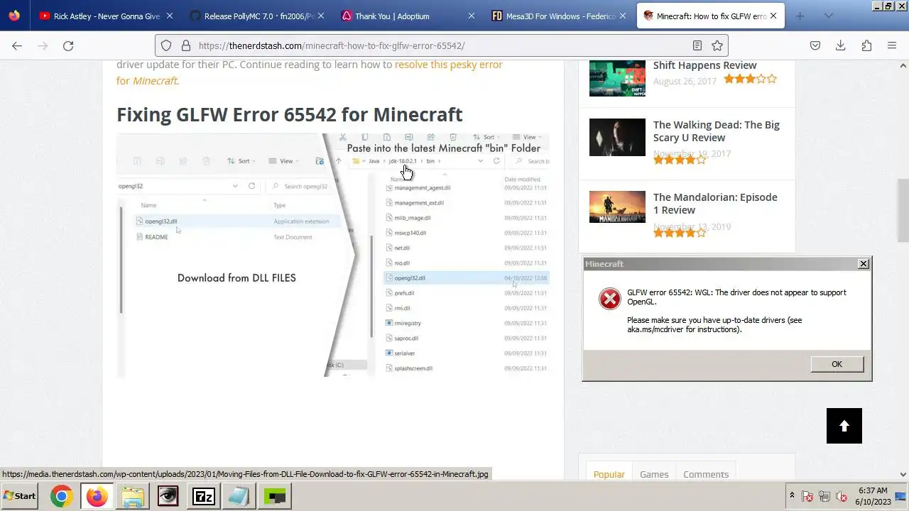The height and width of the screenshot is (511, 909).
Task: Close the Rick Astley tab
Action: coord(170,16)
